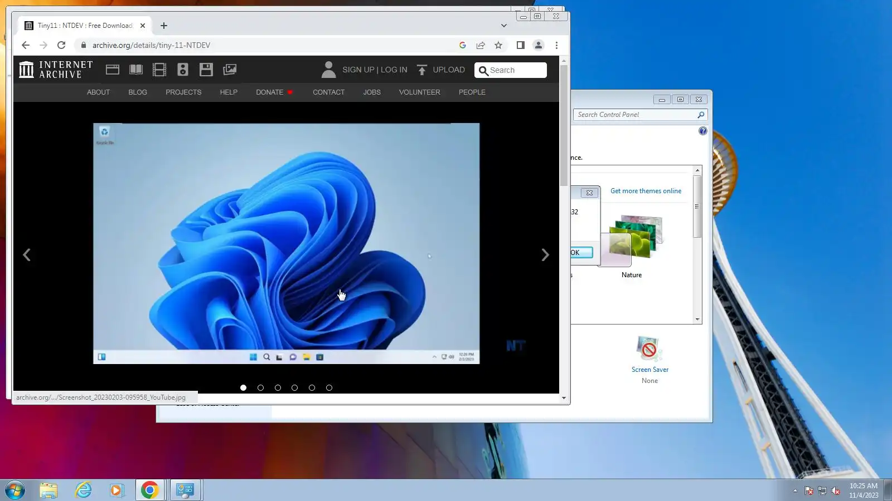892x501 pixels.
Task: Bookmark this page with the star icon
Action: 498,45
